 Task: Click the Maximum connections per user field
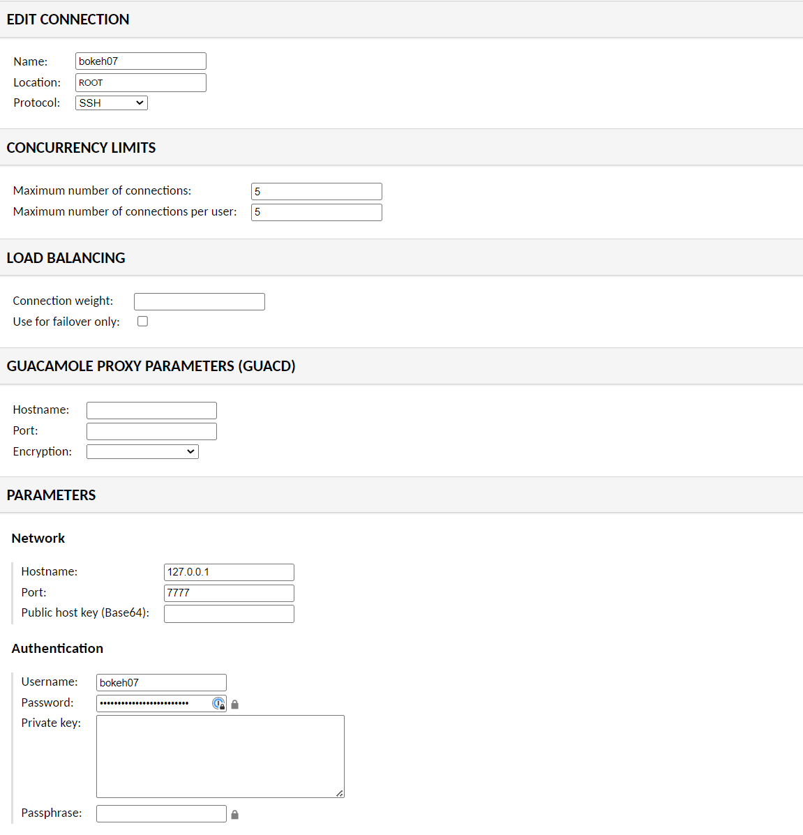click(316, 212)
